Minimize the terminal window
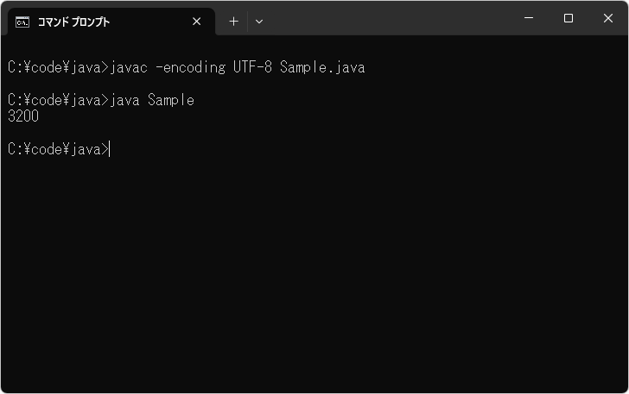629x394 pixels. click(528, 18)
